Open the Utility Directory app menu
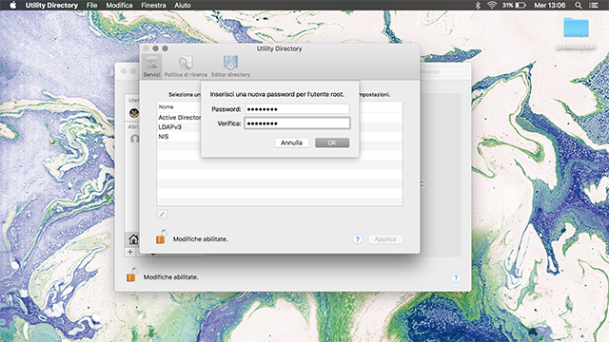The height and width of the screenshot is (342, 609). pos(51,5)
